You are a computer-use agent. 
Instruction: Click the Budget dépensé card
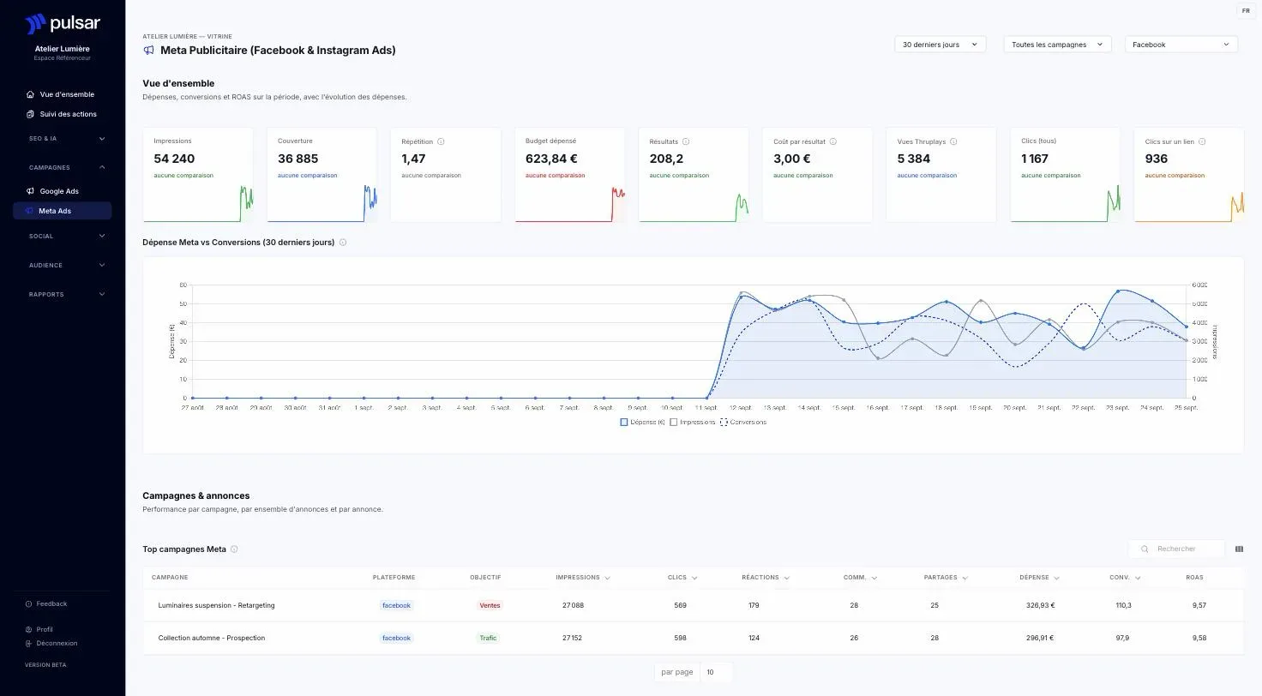570,175
